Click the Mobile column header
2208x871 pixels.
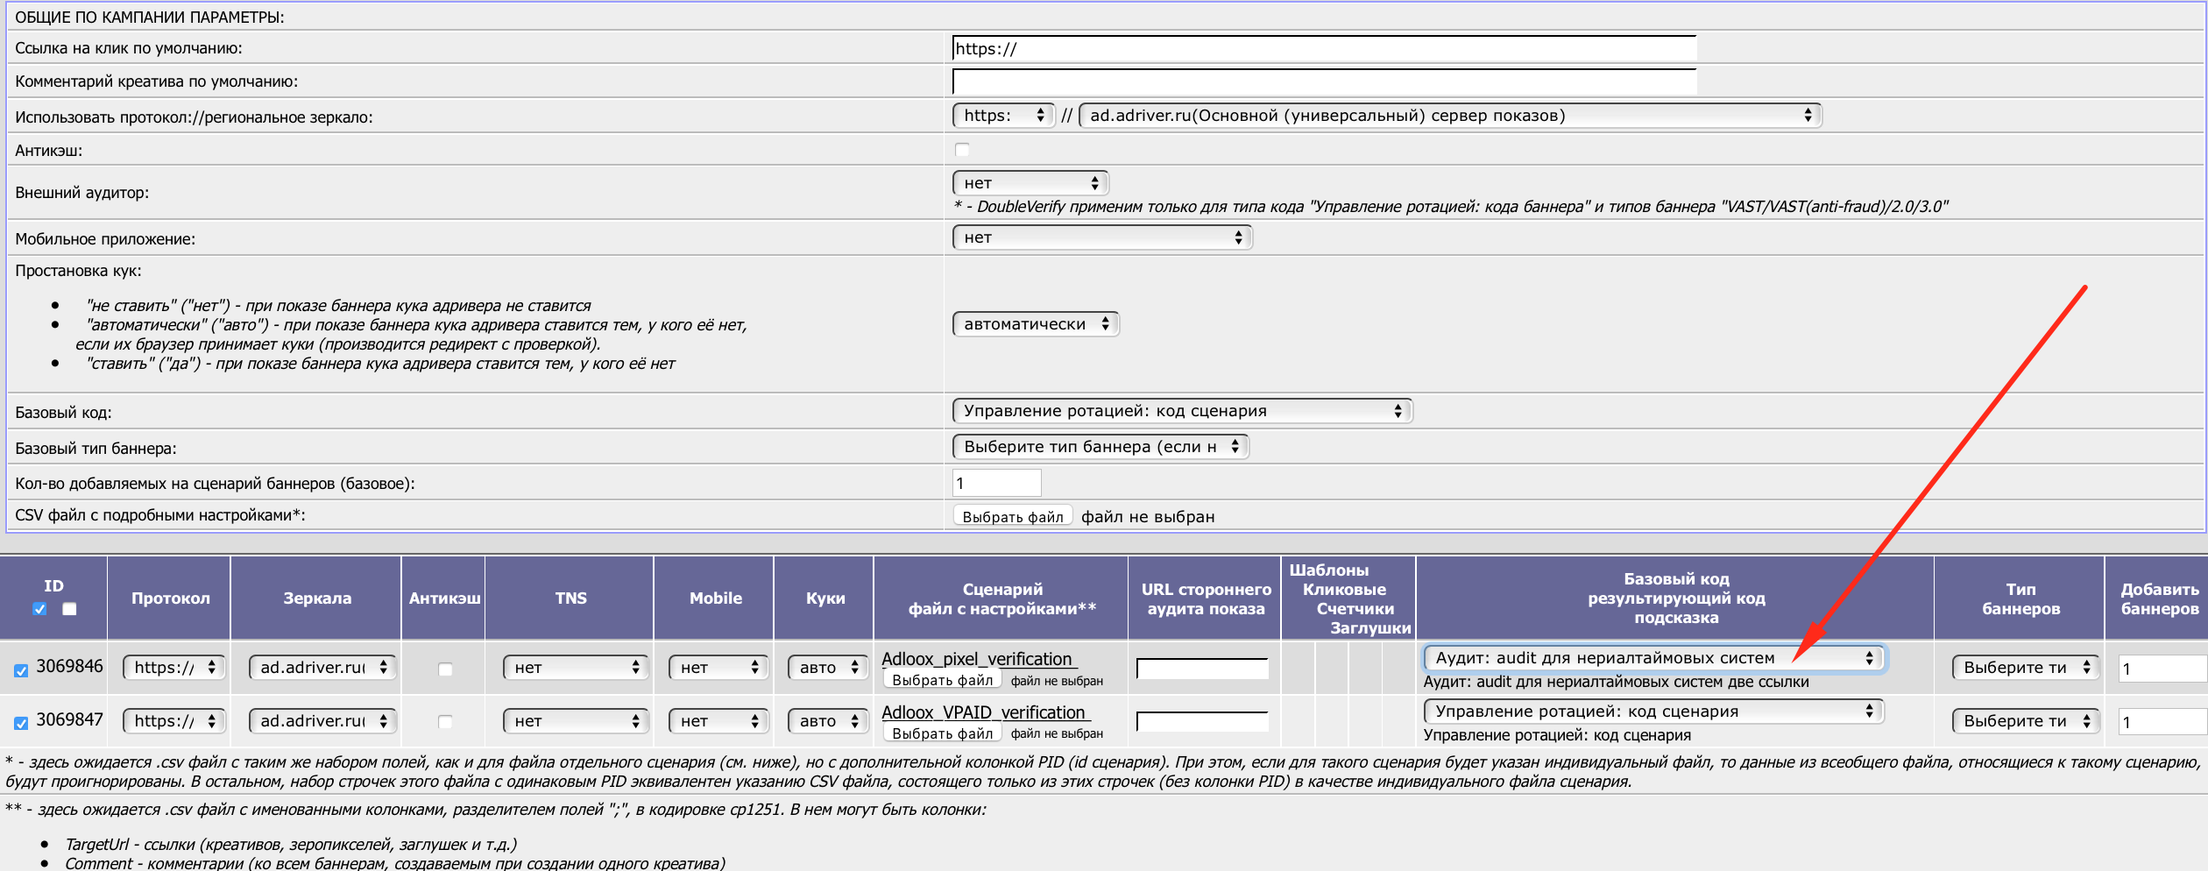point(716,598)
